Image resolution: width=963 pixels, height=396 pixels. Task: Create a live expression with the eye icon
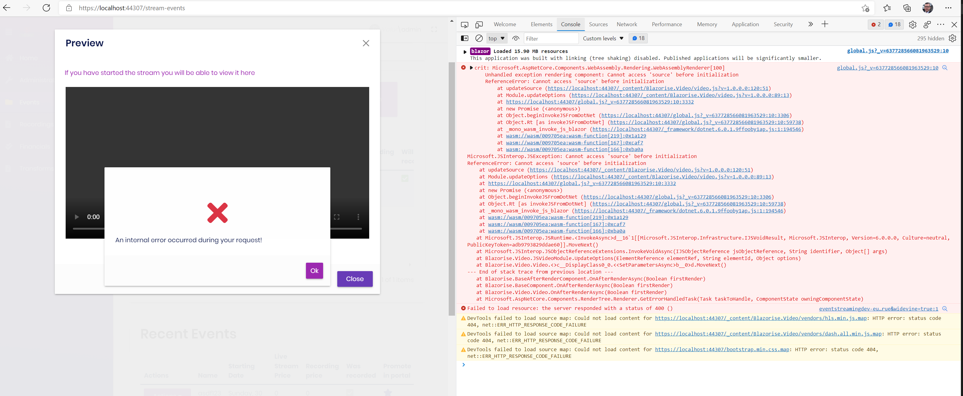point(516,38)
